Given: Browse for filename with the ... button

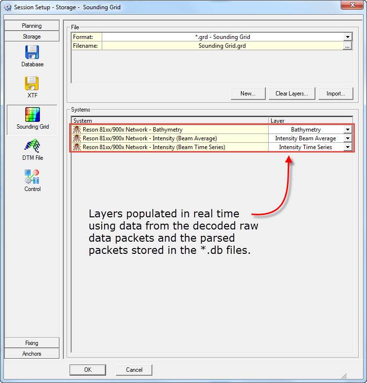Looking at the screenshot, I should [347, 46].
